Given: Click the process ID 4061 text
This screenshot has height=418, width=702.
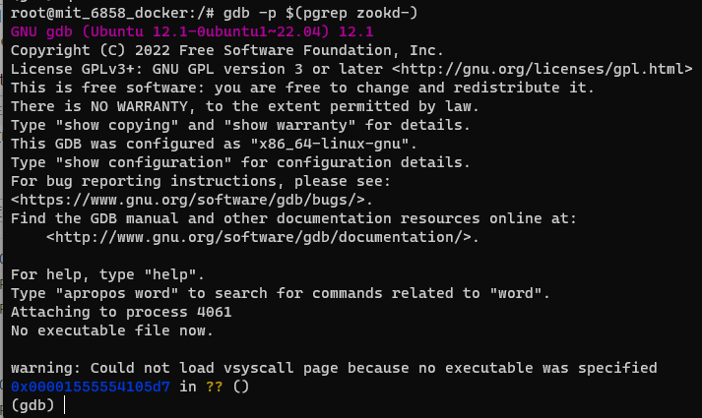Looking at the screenshot, I should click(214, 312).
